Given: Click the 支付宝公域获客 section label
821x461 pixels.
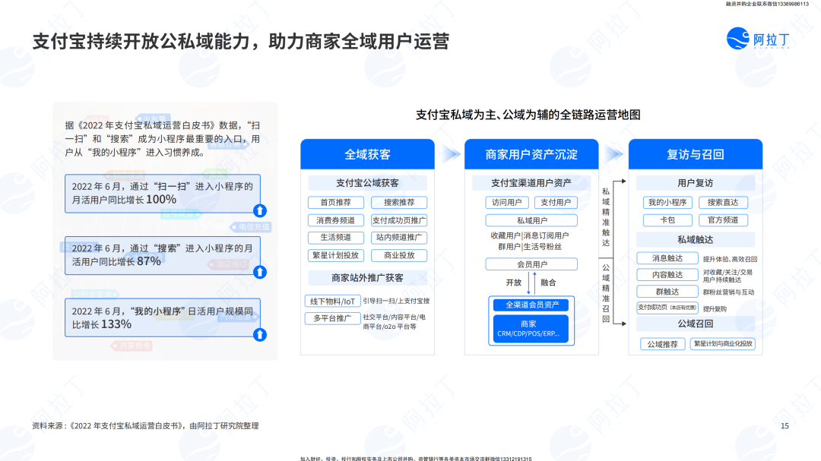Looking at the screenshot, I should coord(367,183).
